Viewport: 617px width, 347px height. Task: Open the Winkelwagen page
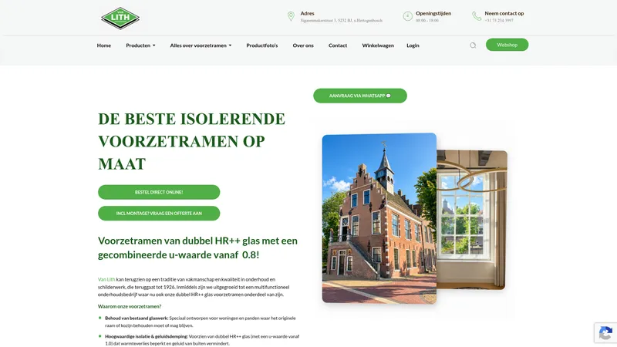click(x=378, y=45)
